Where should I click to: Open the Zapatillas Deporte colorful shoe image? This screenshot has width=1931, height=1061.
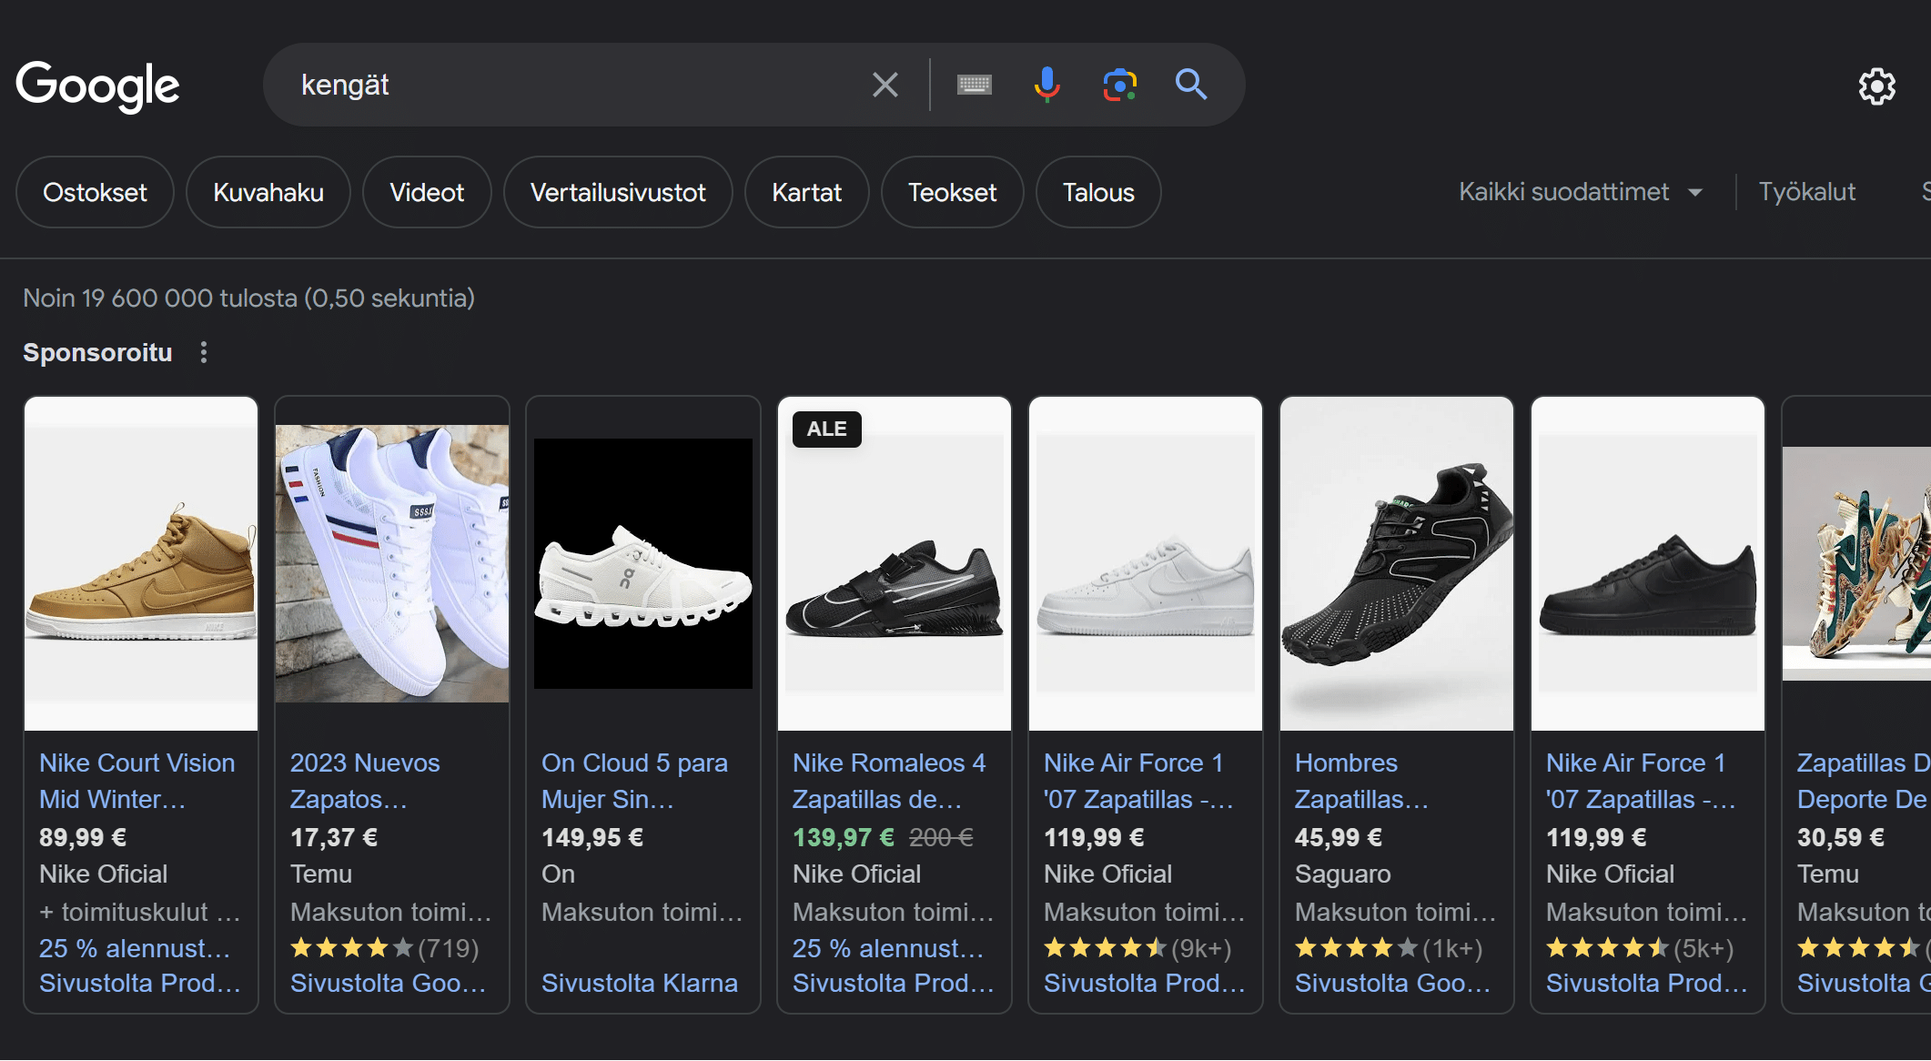[x=1856, y=563]
